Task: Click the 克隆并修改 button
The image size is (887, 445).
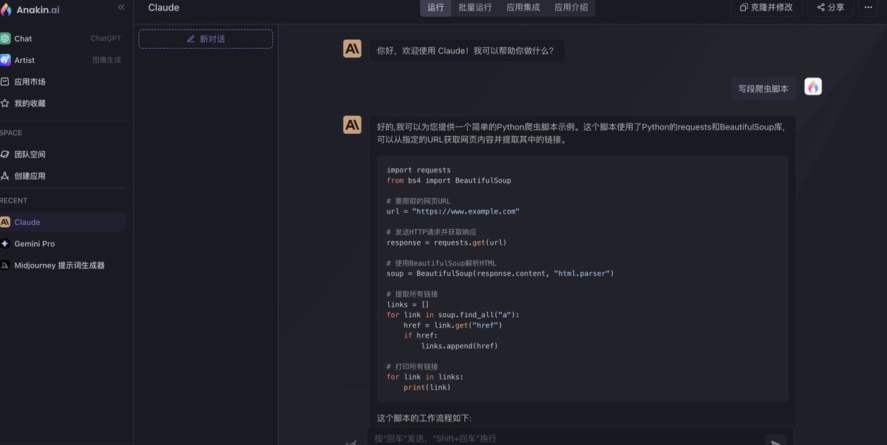Action: (x=767, y=7)
